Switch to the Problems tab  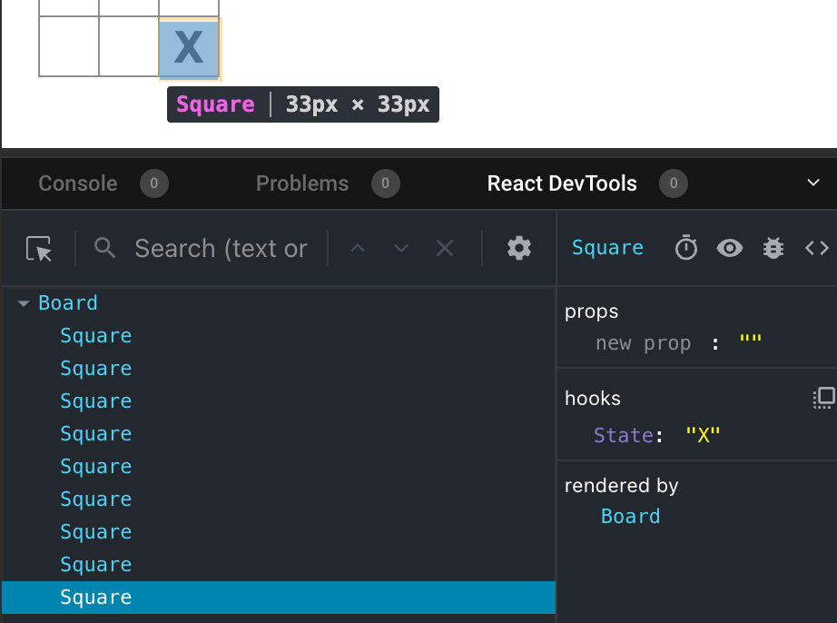pos(302,183)
